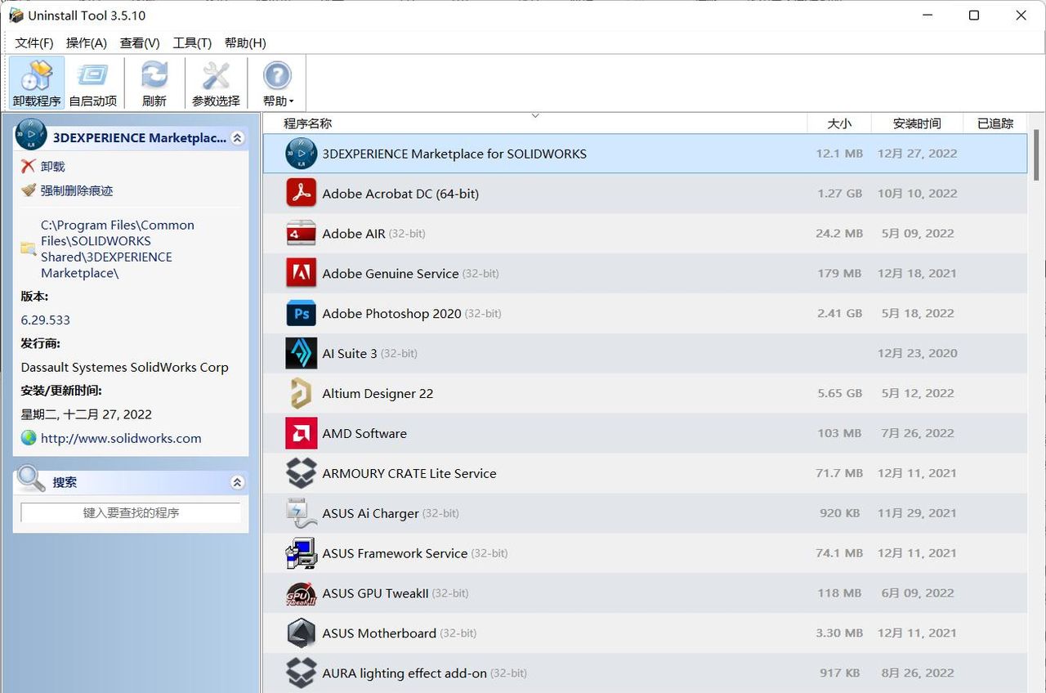1046x693 pixels.
Task: Open the 文件(F) menu
Action: pyautogui.click(x=34, y=42)
